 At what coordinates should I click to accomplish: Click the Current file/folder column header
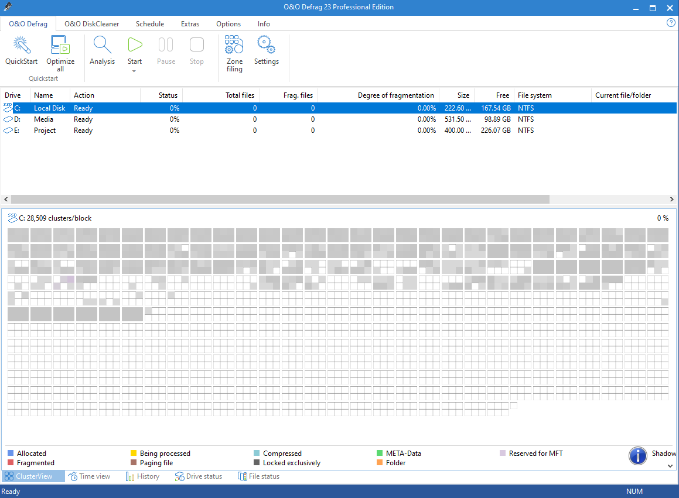[x=633, y=95]
